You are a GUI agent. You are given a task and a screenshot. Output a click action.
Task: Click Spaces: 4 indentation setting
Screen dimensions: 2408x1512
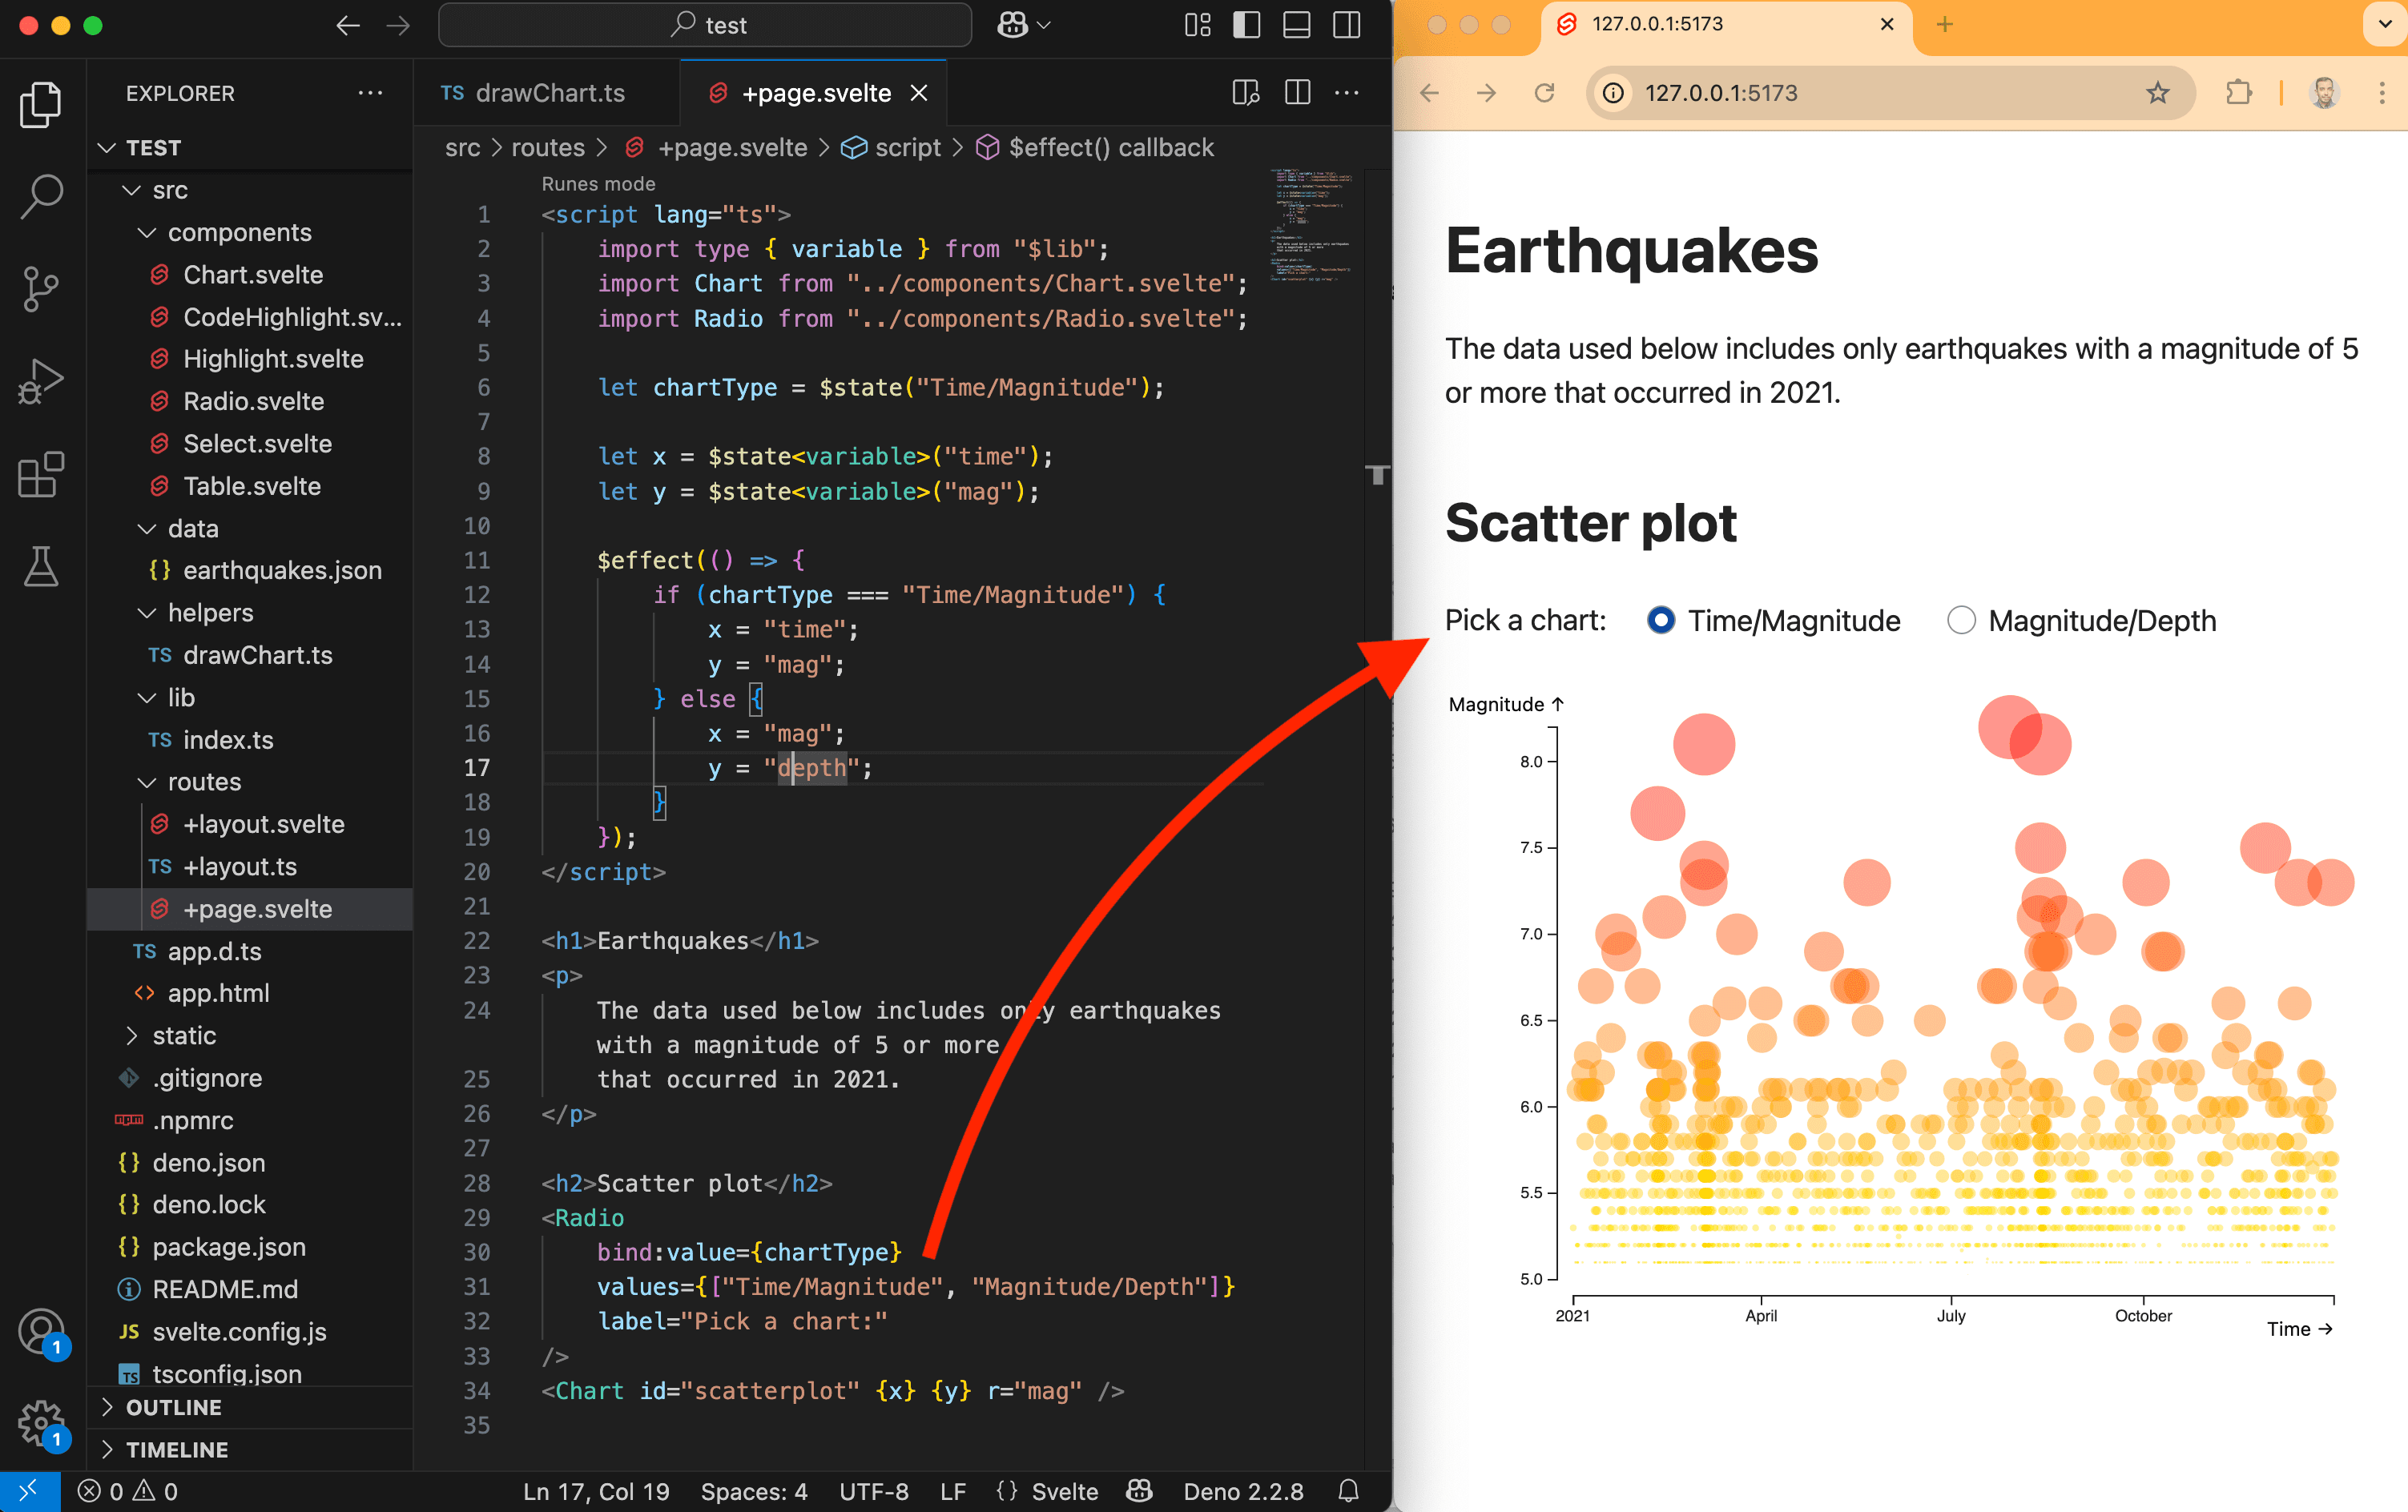[x=753, y=1491]
